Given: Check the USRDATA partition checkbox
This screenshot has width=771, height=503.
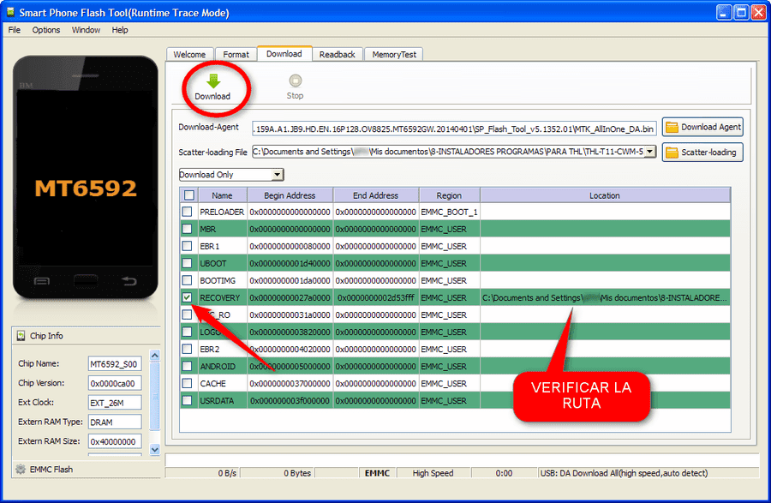Looking at the screenshot, I should (x=187, y=400).
